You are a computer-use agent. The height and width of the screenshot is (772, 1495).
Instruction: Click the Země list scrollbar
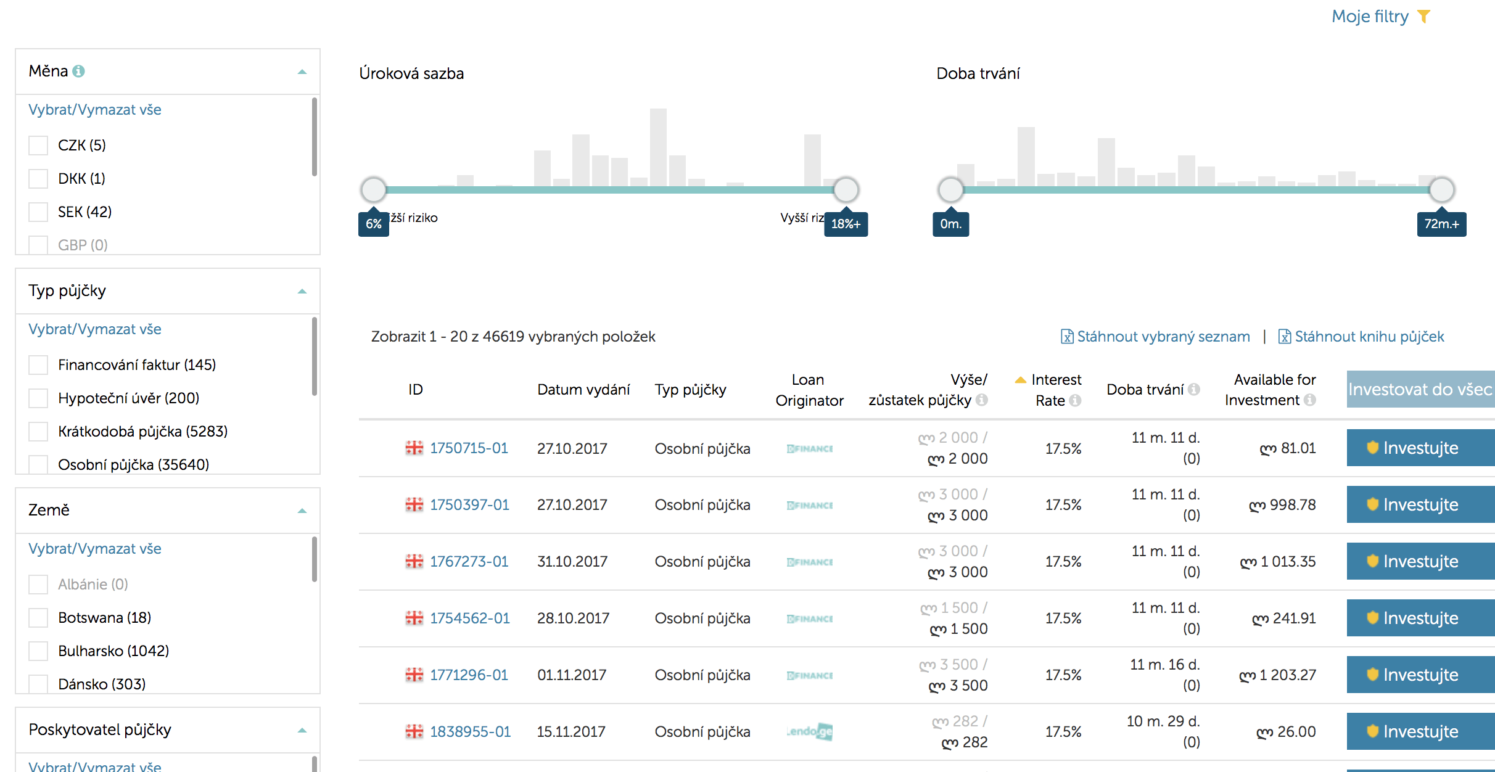coord(315,559)
